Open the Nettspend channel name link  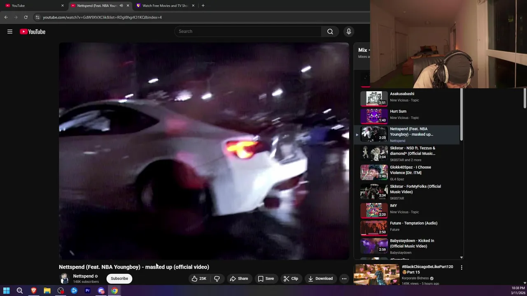point(83,276)
